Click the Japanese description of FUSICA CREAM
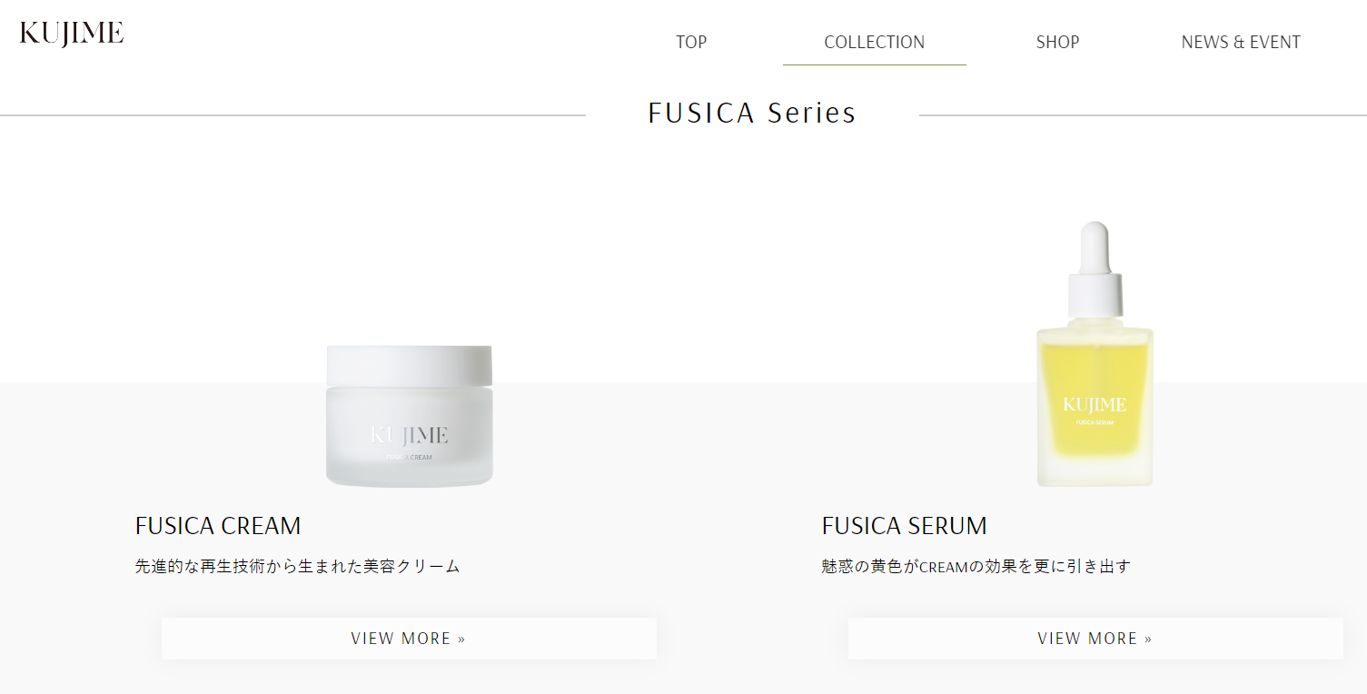The height and width of the screenshot is (694, 1367). 298,567
